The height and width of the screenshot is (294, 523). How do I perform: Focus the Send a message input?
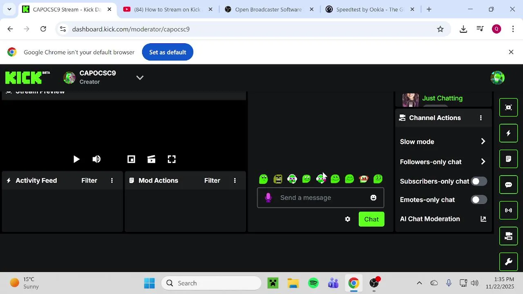(x=320, y=198)
